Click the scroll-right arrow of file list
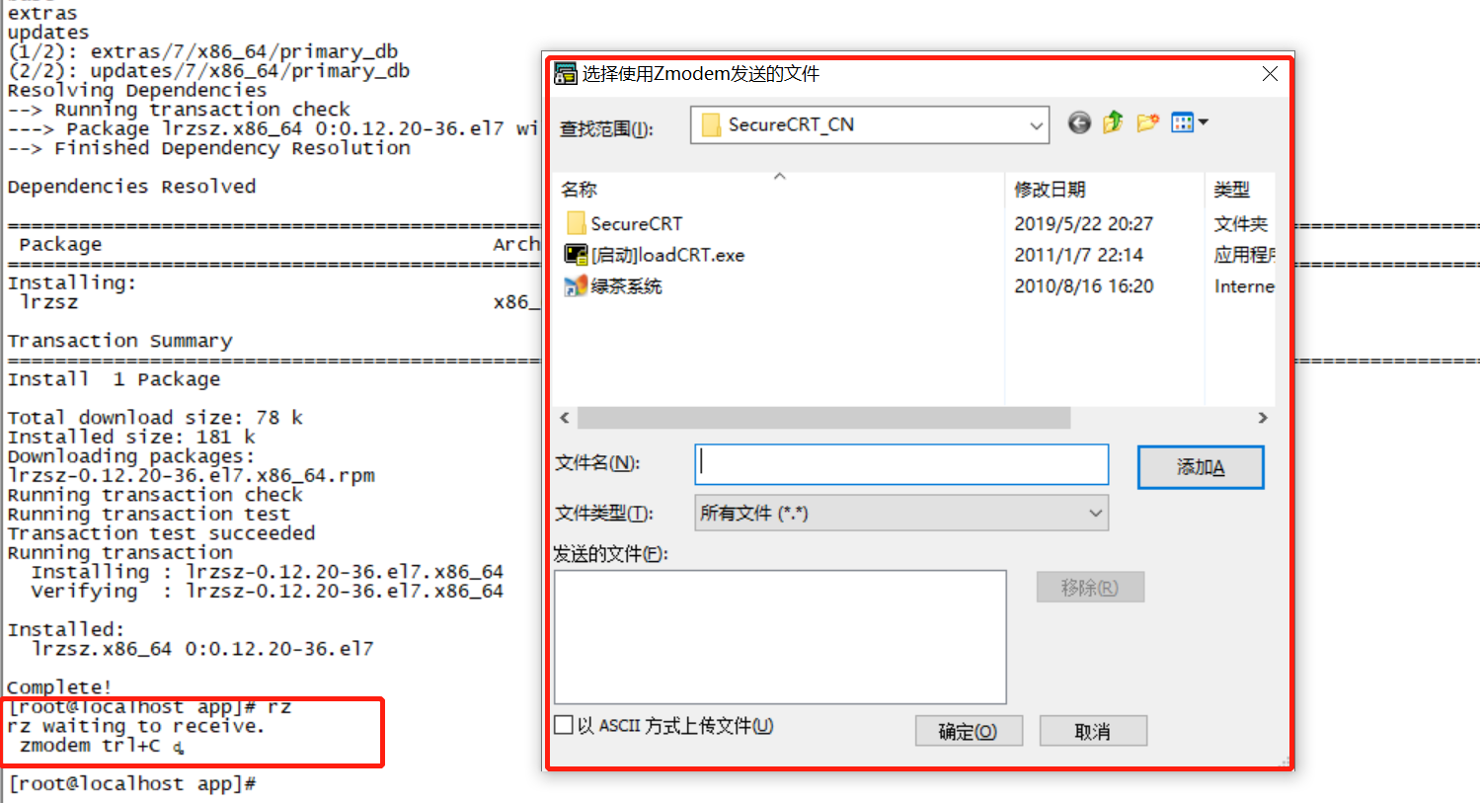1480x803 pixels. point(1263,418)
